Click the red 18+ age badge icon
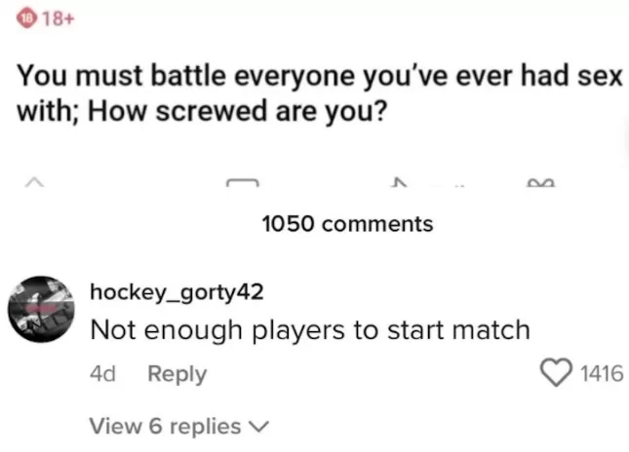629x452 pixels. tap(12, 19)
